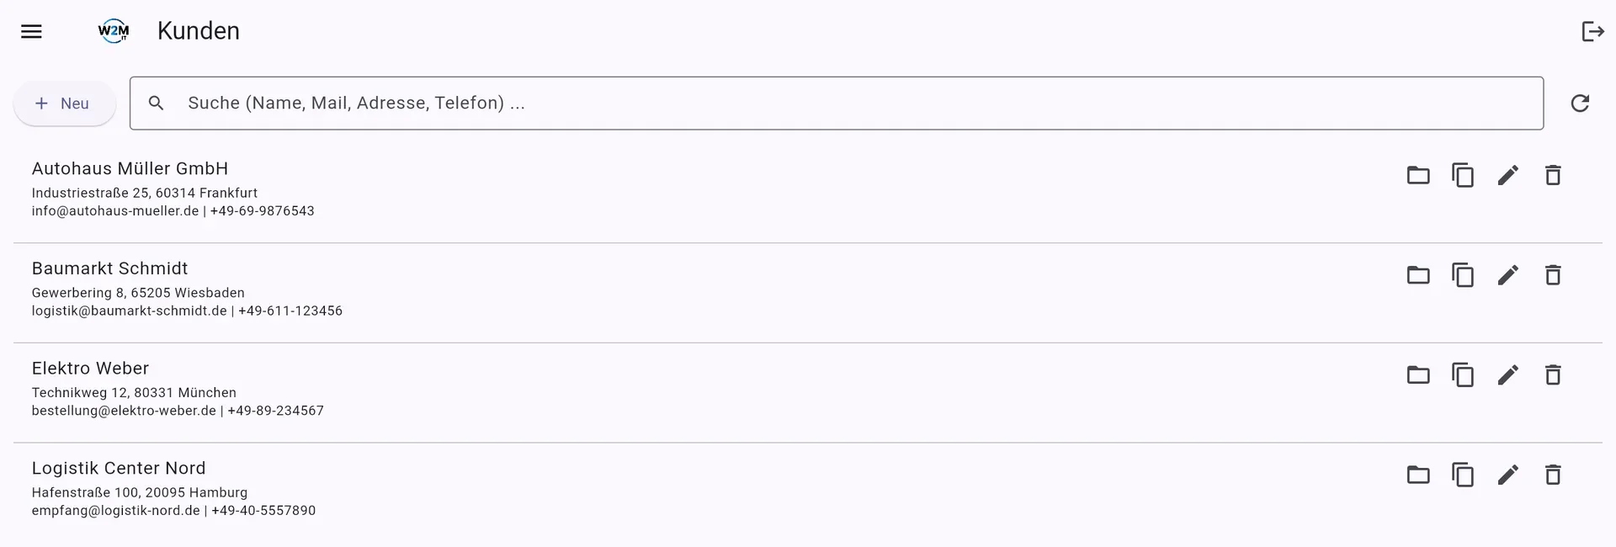Delete the Elektro Weber customer
The width and height of the screenshot is (1616, 547).
[x=1553, y=374]
